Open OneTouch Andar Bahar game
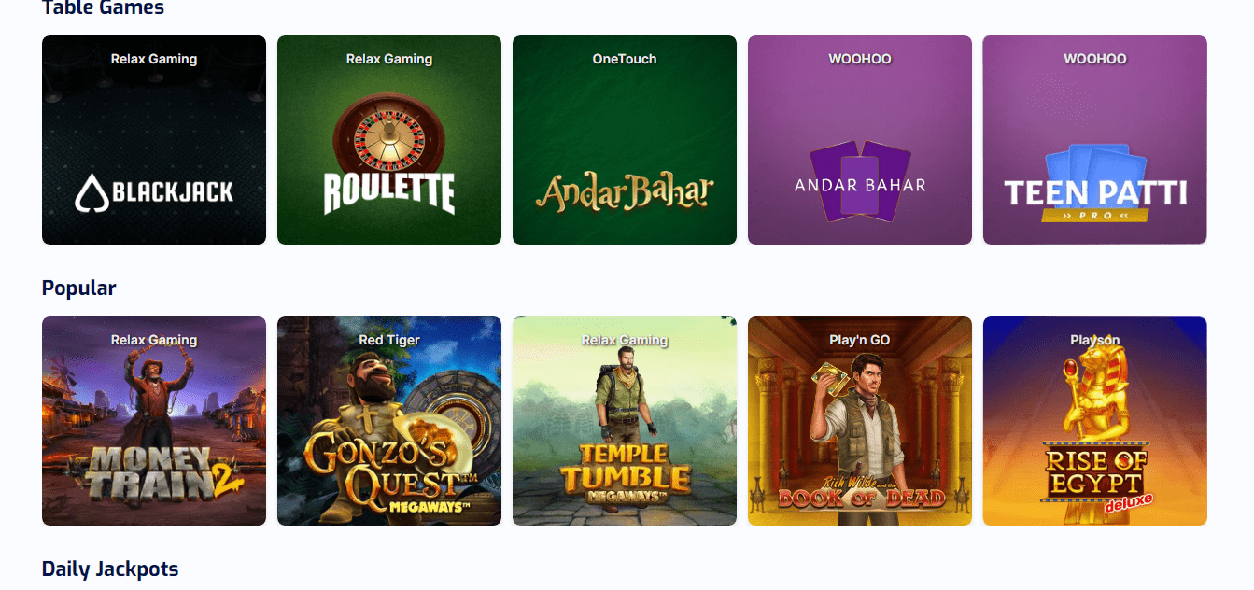The height and width of the screenshot is (590, 1254). pos(625,140)
